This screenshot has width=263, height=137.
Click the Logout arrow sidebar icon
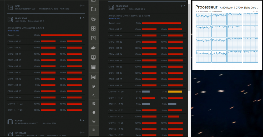pos(94,86)
